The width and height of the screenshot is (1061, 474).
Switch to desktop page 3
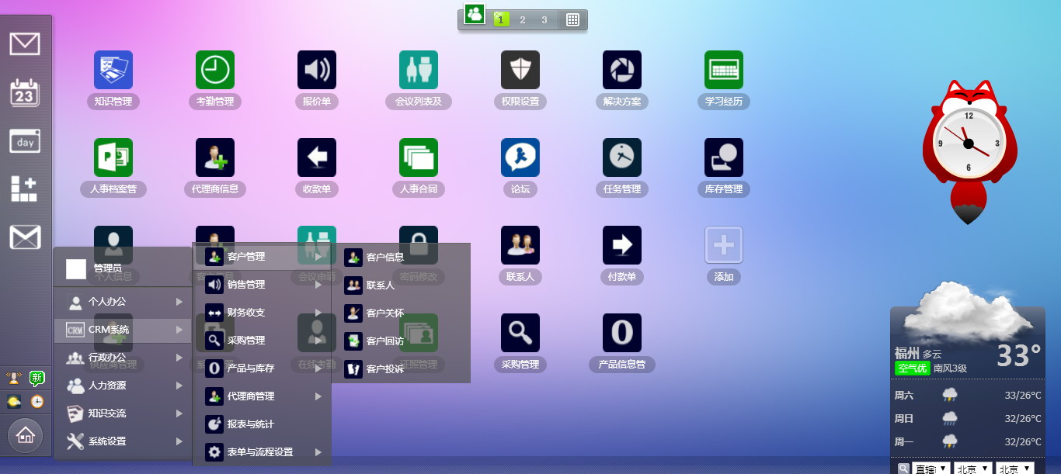pos(544,20)
